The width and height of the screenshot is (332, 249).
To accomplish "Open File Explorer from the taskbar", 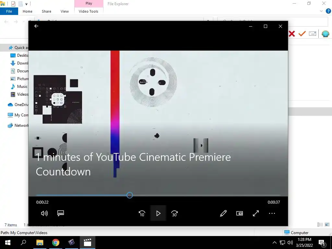I will 40,243.
